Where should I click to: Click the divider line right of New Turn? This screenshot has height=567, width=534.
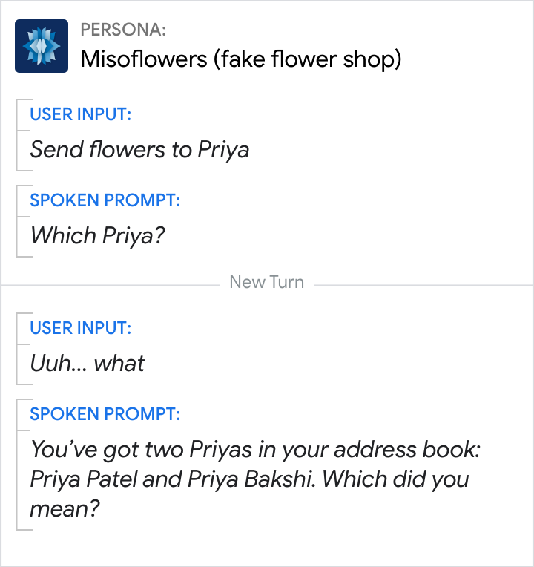click(423, 284)
